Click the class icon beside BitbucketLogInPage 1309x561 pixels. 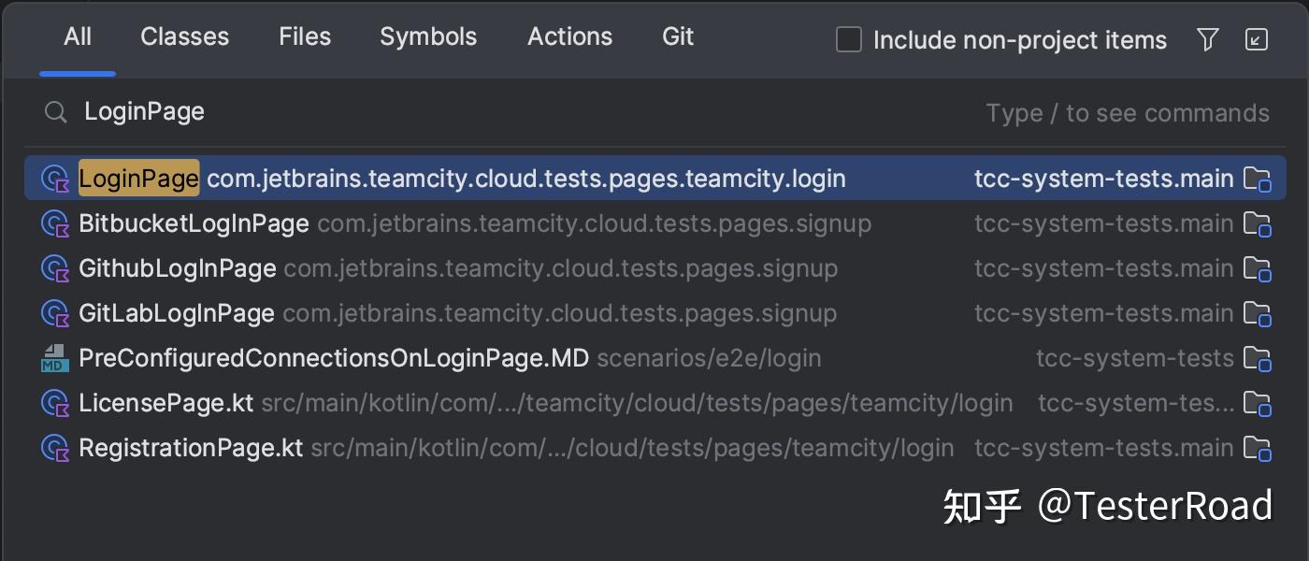pyautogui.click(x=54, y=223)
